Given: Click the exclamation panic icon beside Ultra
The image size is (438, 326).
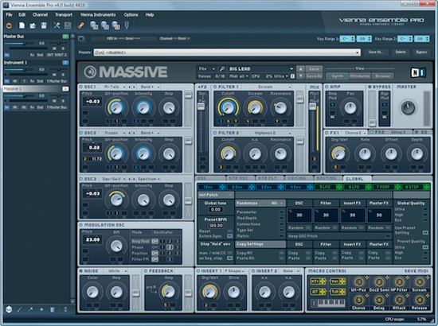Looking at the screenshot, I should pos(292,76).
